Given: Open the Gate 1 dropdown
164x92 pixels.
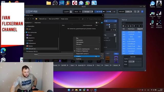Looking at the screenshot, I should [73, 65].
